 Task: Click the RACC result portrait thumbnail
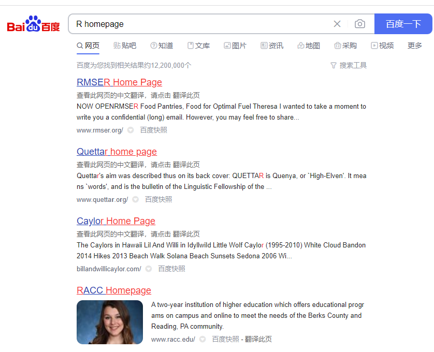[x=110, y=322]
